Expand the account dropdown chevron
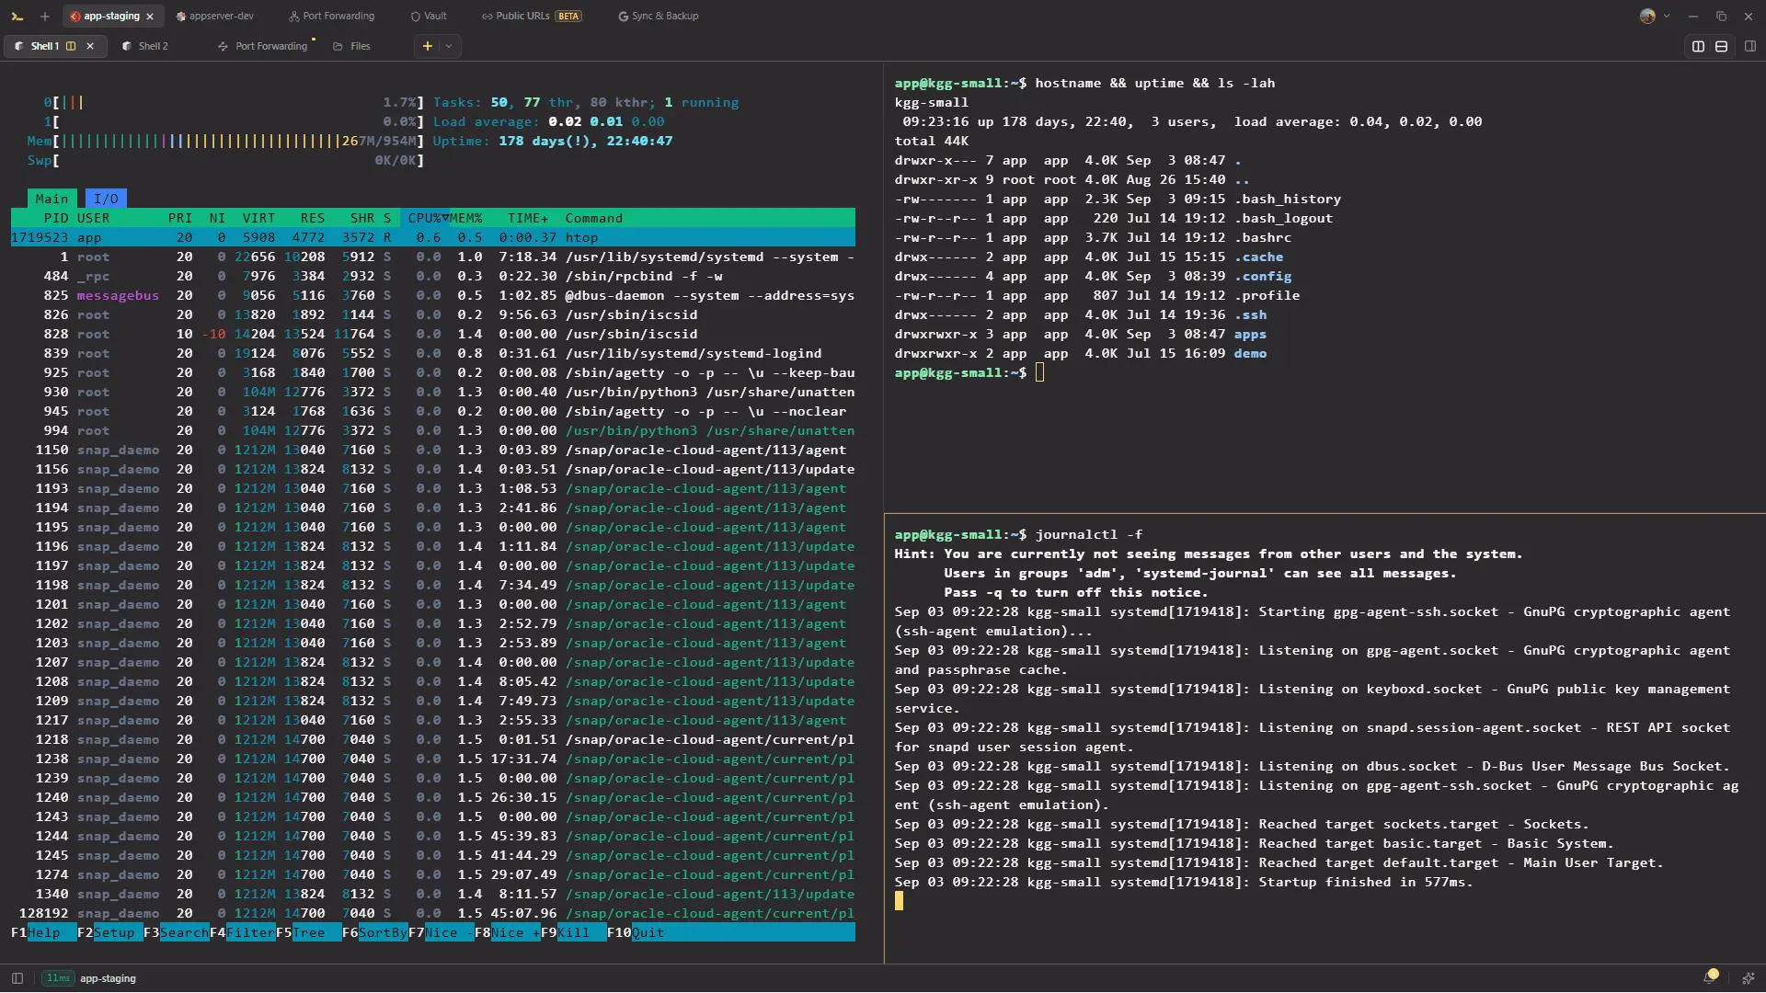 [1667, 16]
